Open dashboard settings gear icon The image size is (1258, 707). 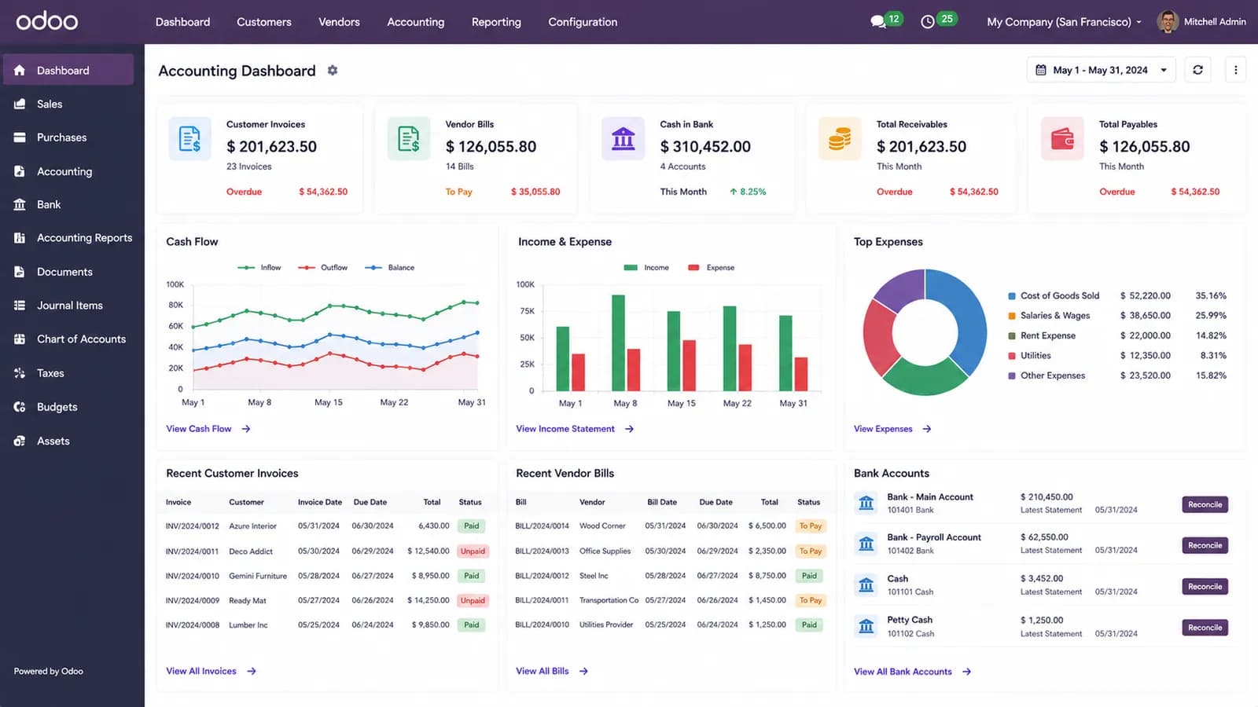coord(333,71)
